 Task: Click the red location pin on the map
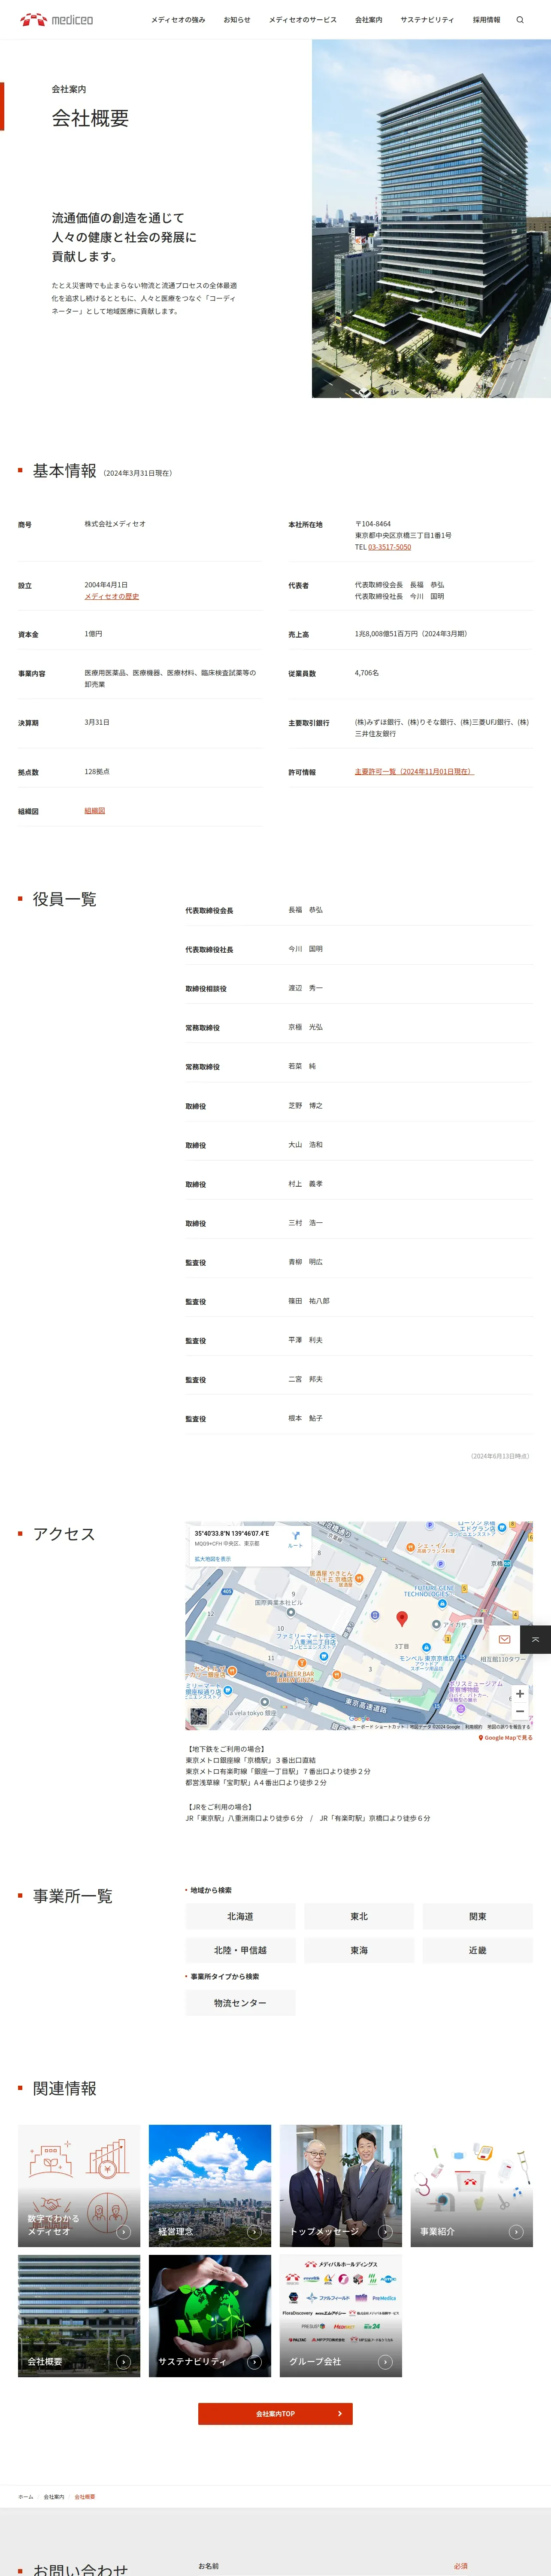pos(402,1618)
